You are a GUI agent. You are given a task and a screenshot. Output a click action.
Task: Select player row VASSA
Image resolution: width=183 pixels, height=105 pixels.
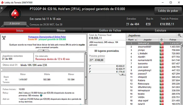tap(153, 97)
